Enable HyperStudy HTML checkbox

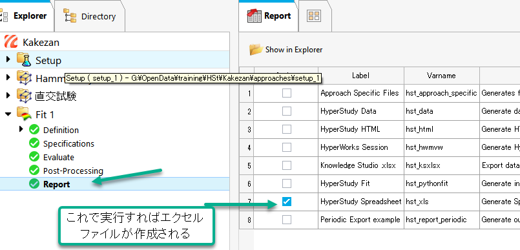click(x=287, y=129)
